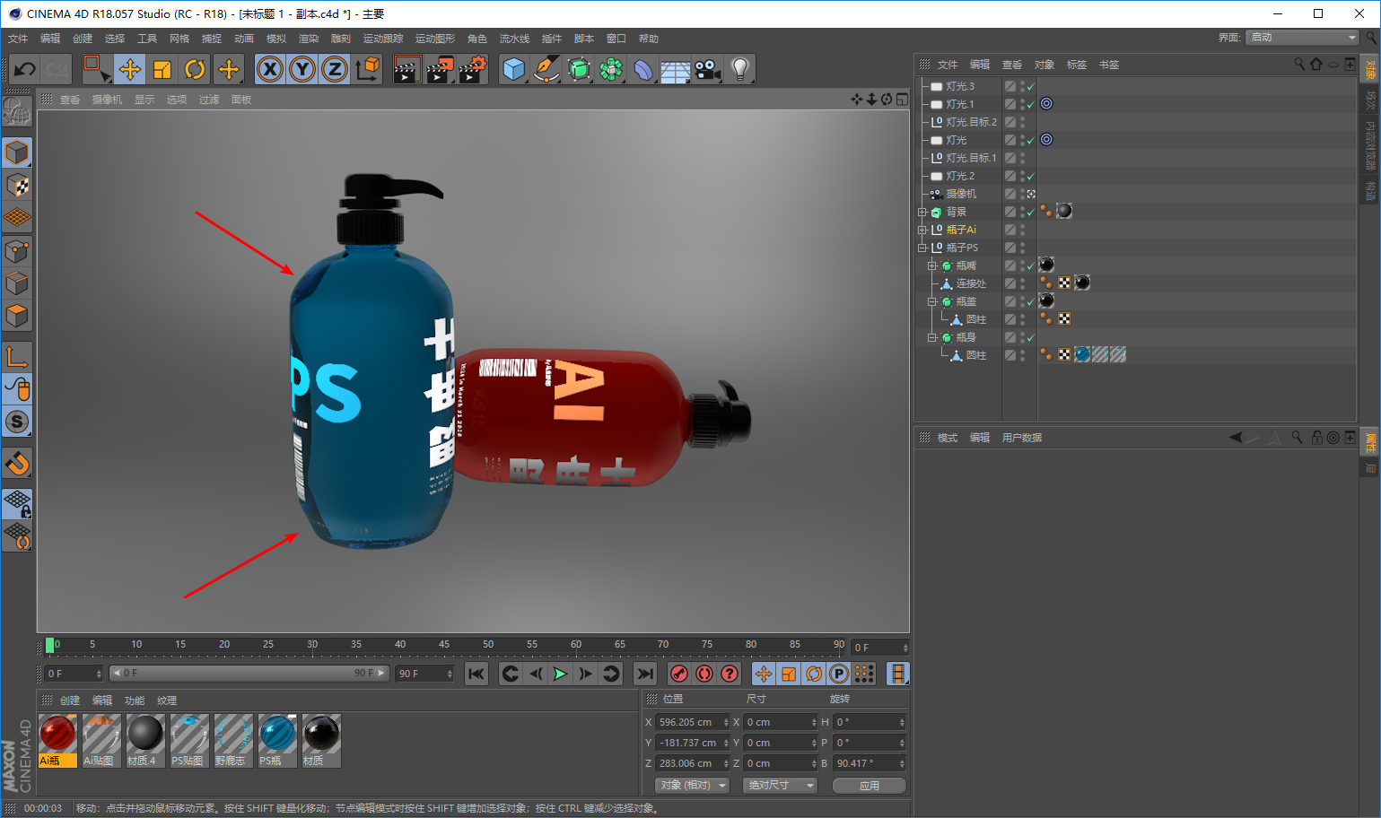The width and height of the screenshot is (1381, 818).
Task: Toggle green checkmark of 灯光.3
Action: 1031,87
